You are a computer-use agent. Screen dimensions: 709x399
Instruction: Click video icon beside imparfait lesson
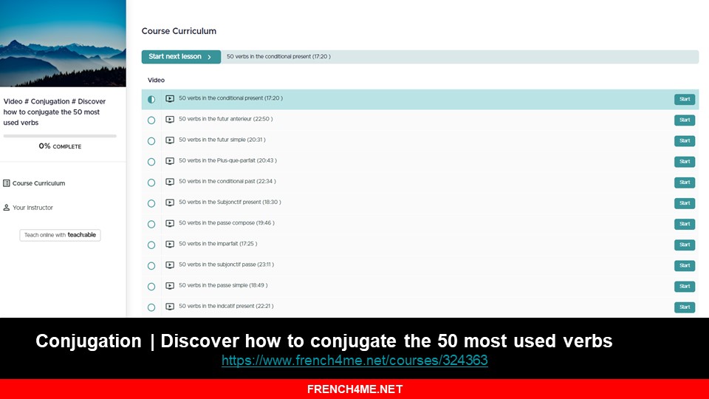(x=170, y=244)
